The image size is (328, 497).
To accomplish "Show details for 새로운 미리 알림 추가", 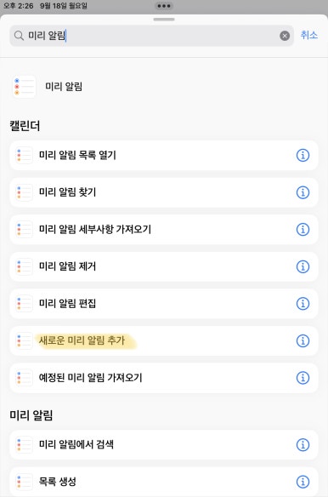I will [303, 340].
